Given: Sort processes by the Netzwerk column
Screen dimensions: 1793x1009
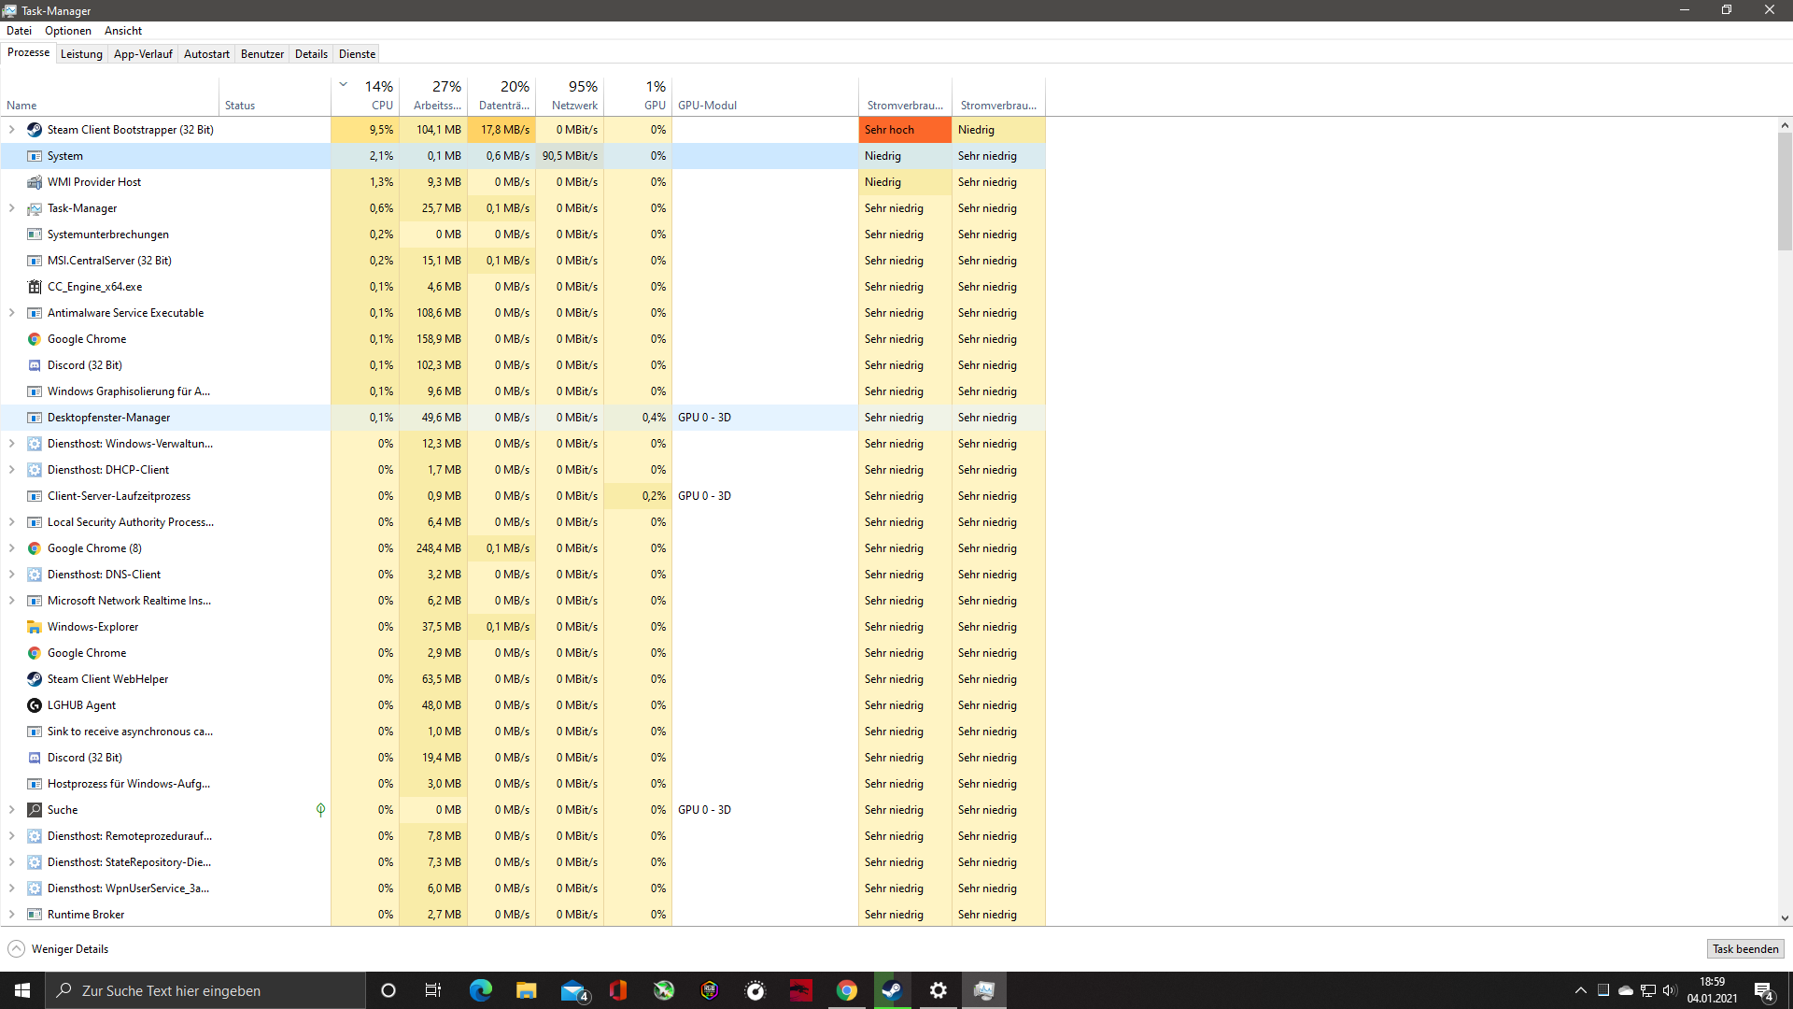Looking at the screenshot, I should [574, 105].
